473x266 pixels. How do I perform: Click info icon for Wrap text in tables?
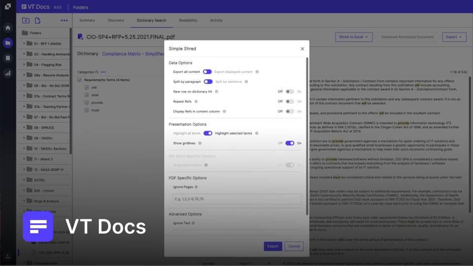206,165
